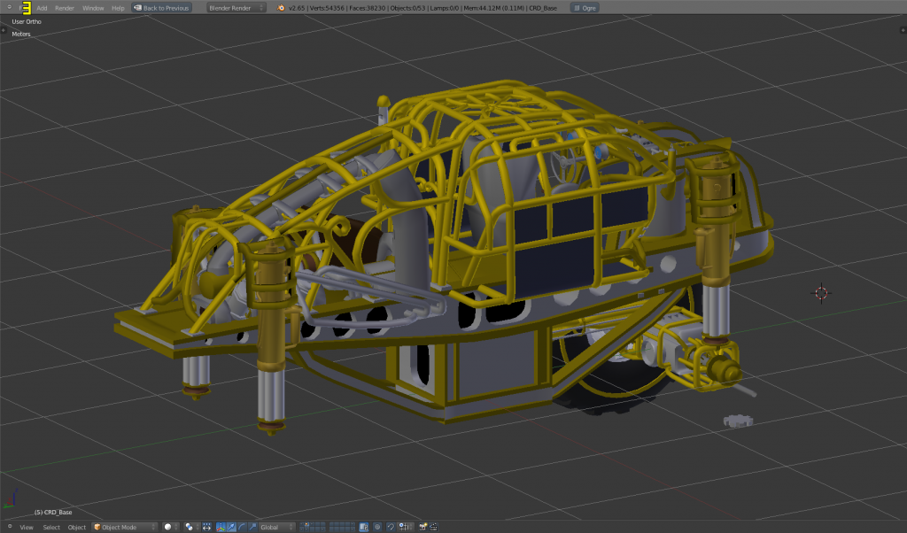Image resolution: width=907 pixels, height=533 pixels.
Task: Open the Window menu
Action: click(92, 8)
